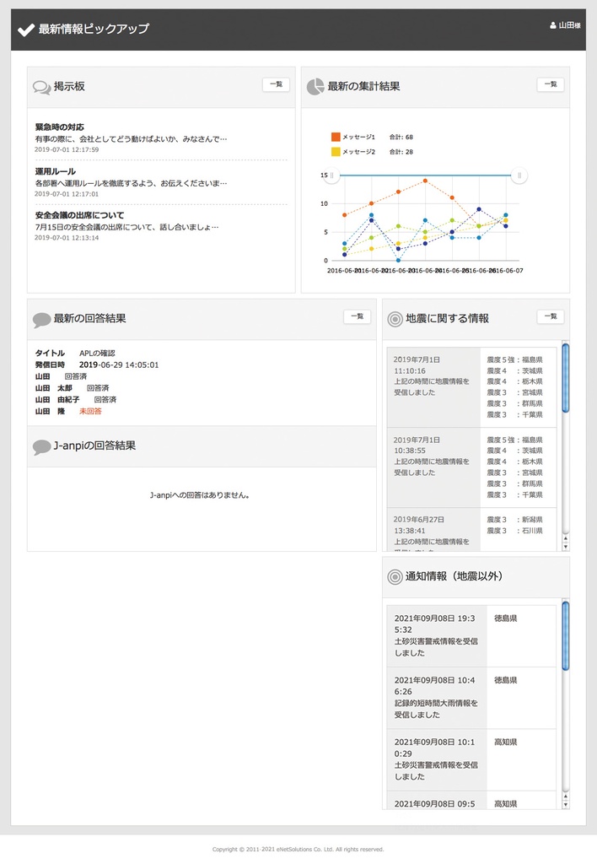Click the timestamp 2019-07-01 12:13:14
The width and height of the screenshot is (597, 864).
click(67, 238)
